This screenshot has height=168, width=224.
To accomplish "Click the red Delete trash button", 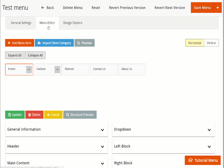I will click(x=34, y=115).
